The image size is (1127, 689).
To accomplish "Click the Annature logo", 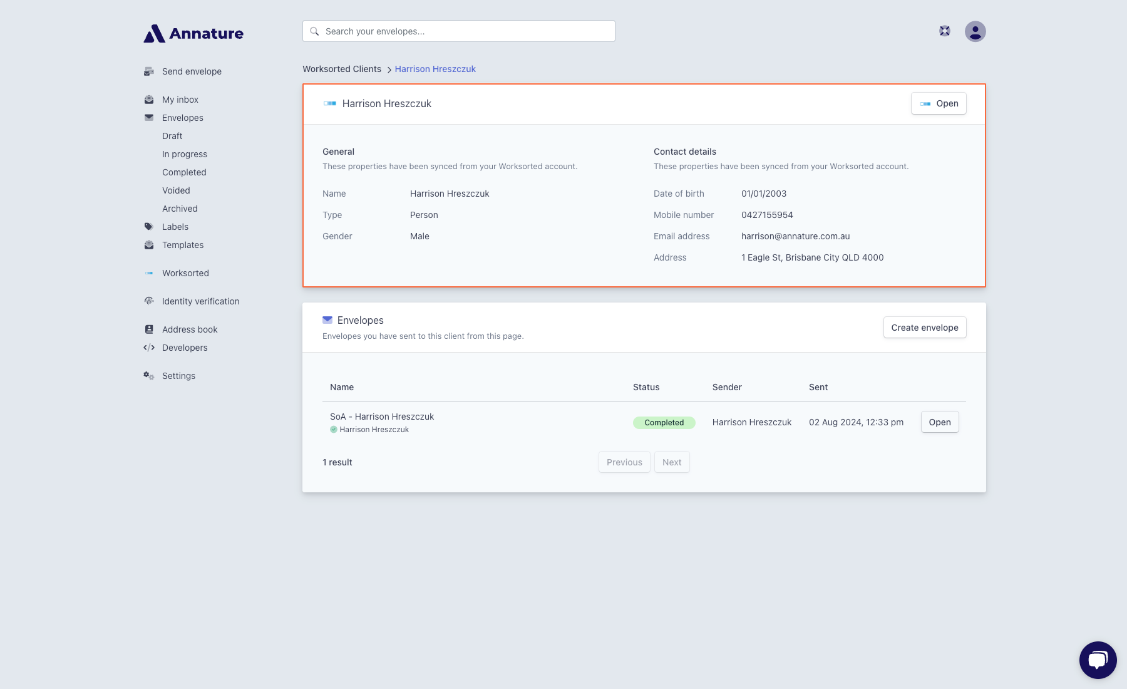I will click(x=193, y=33).
